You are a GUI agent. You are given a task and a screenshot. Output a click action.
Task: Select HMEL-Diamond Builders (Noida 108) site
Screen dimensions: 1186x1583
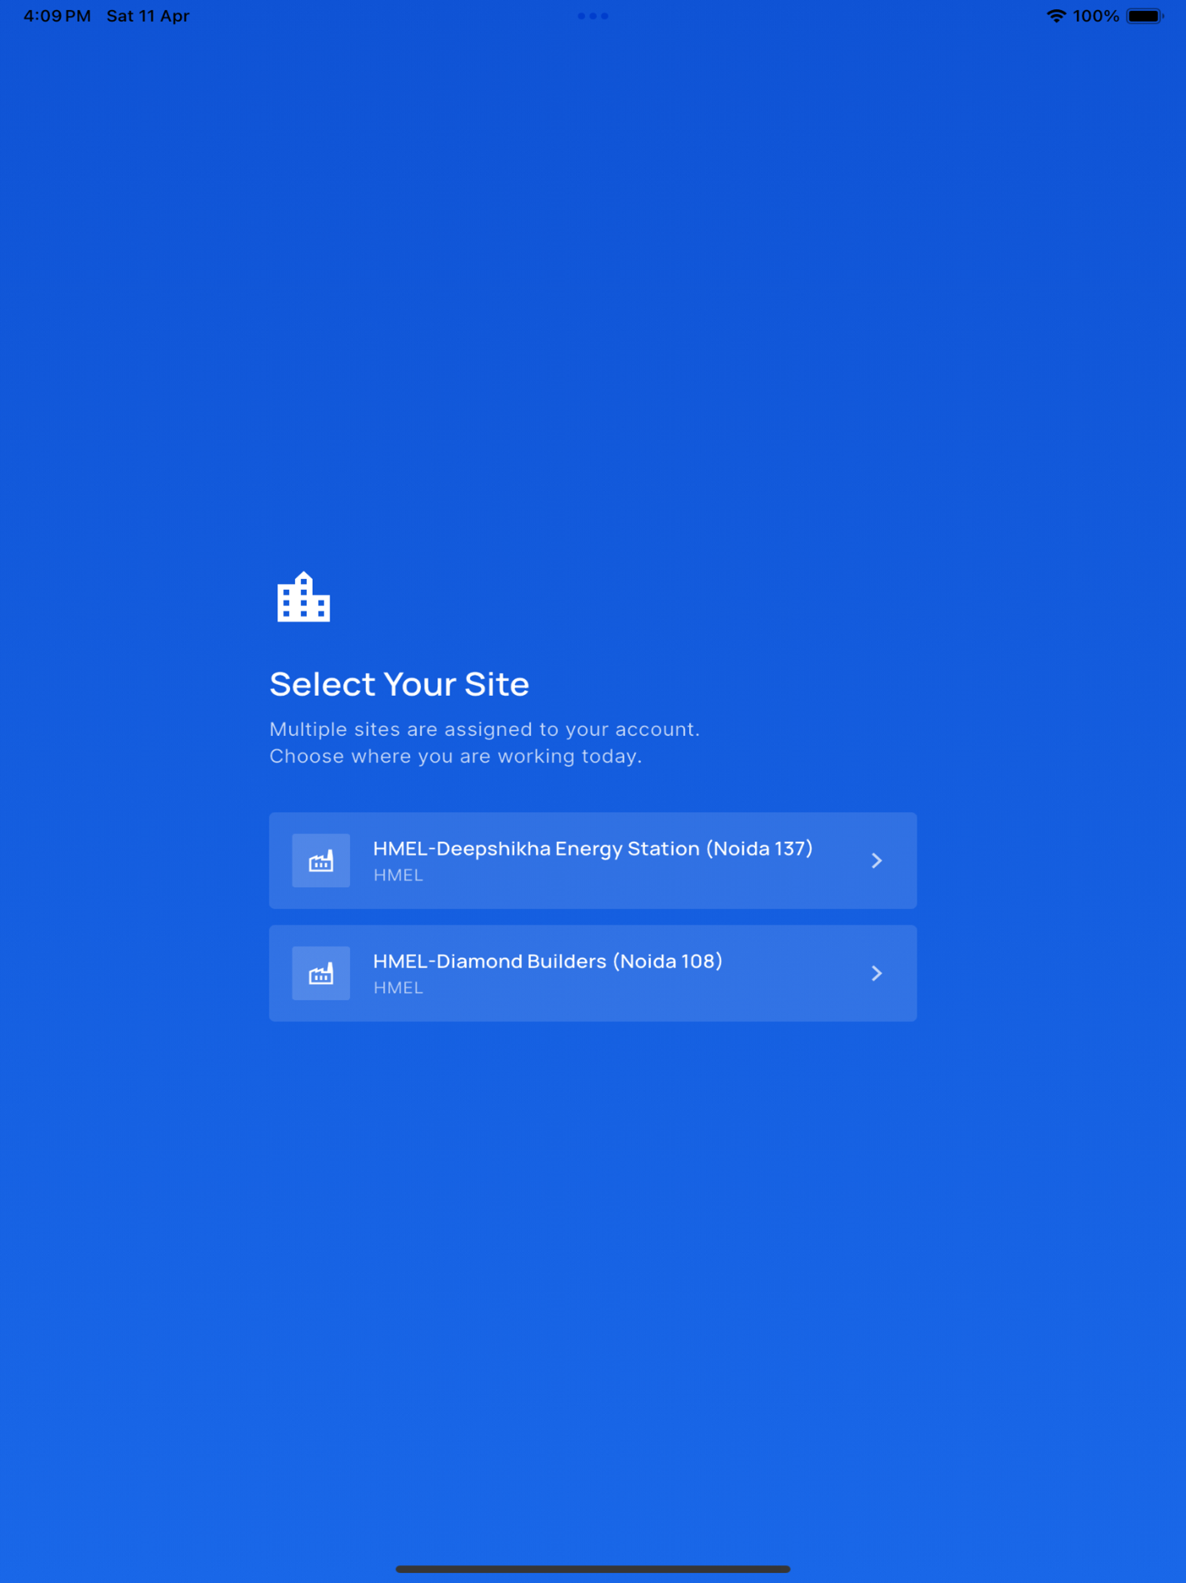tap(592, 973)
